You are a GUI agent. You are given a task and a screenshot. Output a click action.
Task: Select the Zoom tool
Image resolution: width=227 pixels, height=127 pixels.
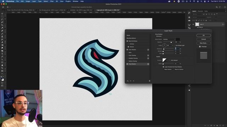tap(2, 68)
